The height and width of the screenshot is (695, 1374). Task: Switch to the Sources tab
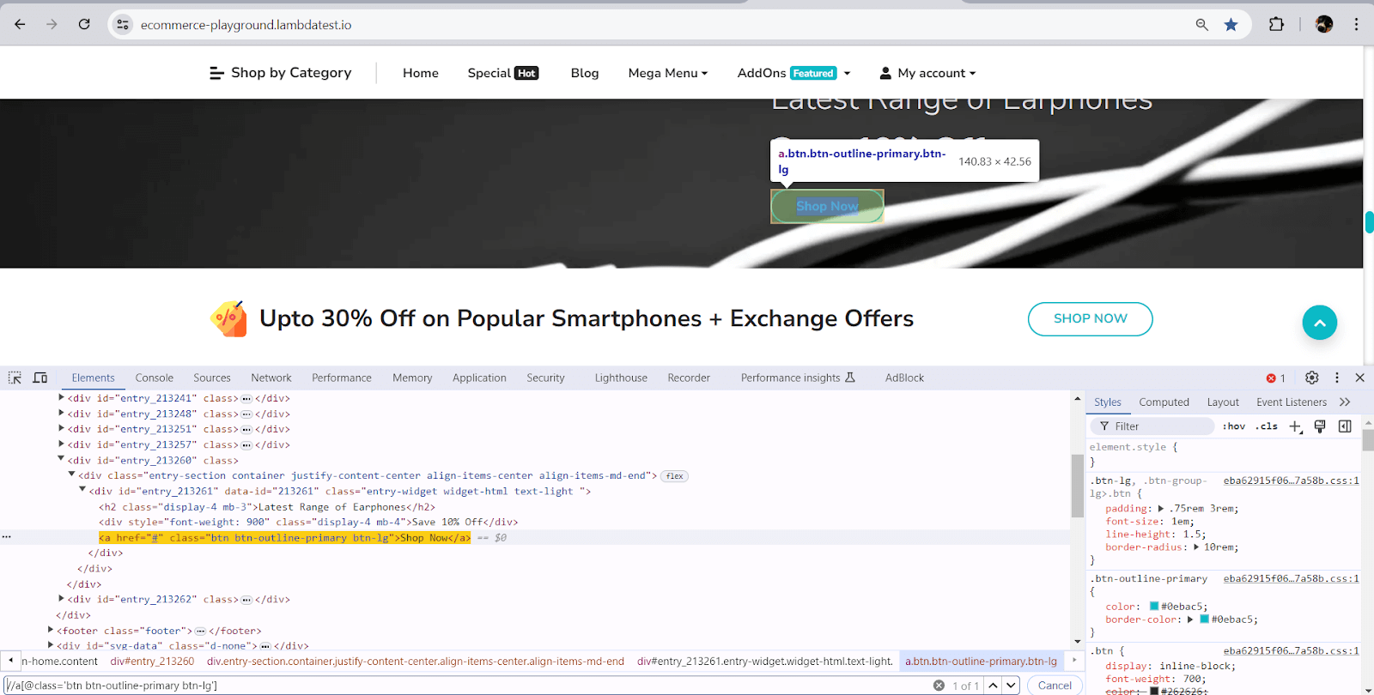(212, 378)
